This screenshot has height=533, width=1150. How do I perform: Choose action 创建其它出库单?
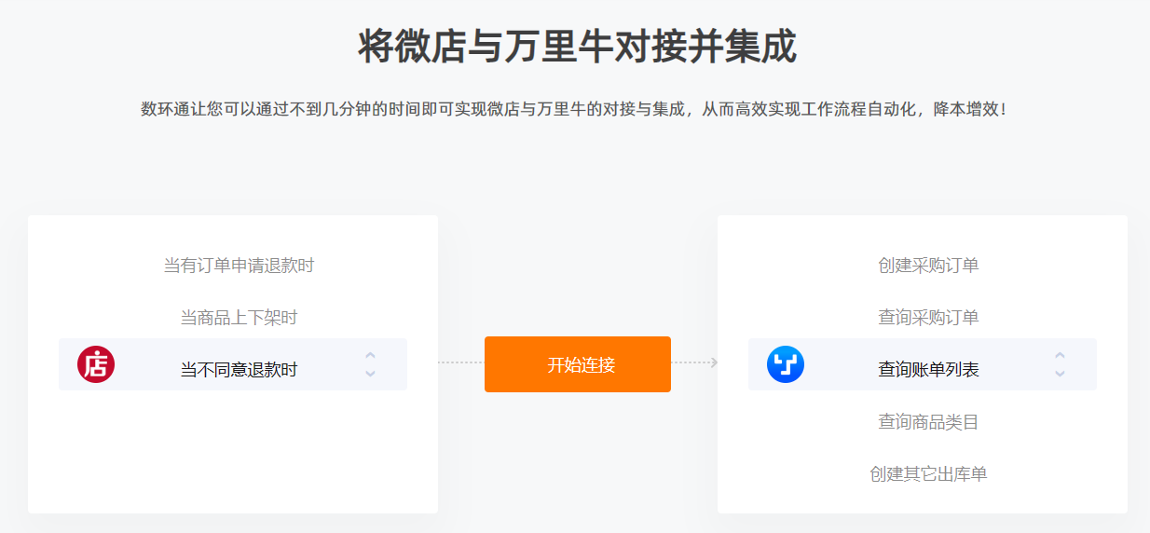pos(928,474)
